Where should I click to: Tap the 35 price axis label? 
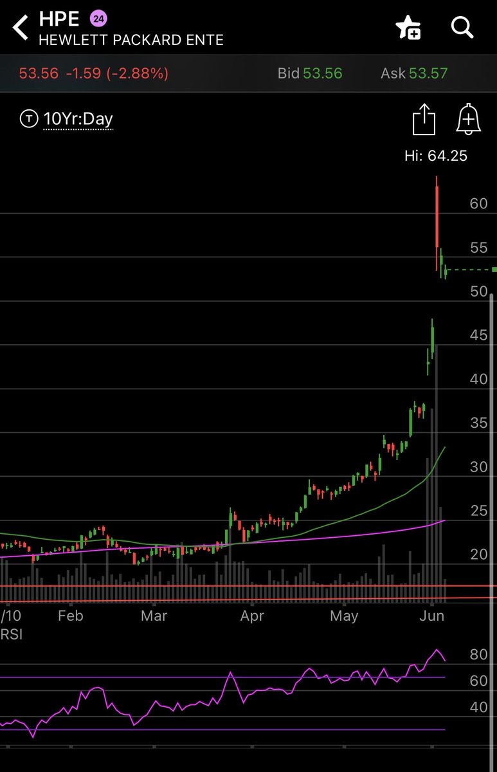point(478,423)
